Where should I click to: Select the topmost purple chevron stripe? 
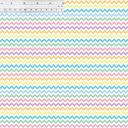(64, 28)
